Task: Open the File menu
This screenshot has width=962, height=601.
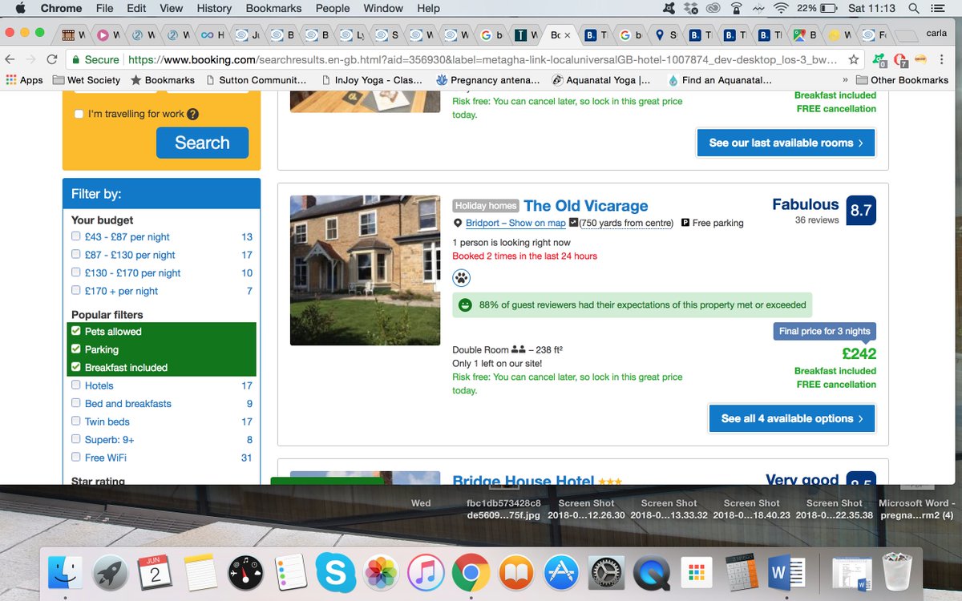Action: pyautogui.click(x=104, y=9)
